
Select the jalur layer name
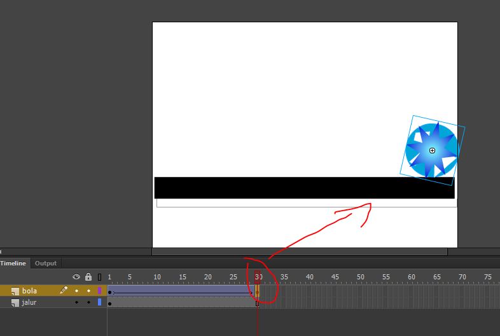(x=29, y=302)
